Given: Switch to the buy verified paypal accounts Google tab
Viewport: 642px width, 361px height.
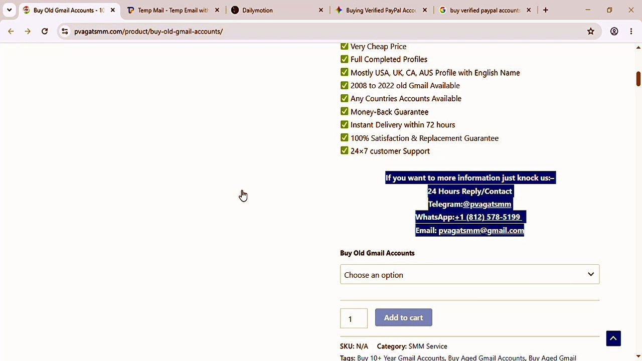Looking at the screenshot, I should (x=485, y=10).
